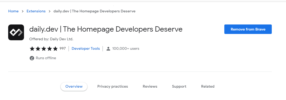Open the Reviews tab
Screen dimensions: 286x100
pyautogui.click(x=150, y=87)
